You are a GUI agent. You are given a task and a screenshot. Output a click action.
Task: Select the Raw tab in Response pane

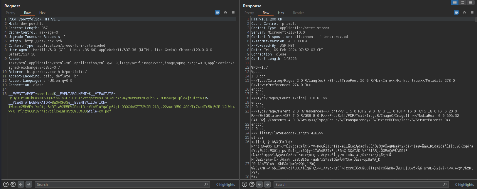pyautogui.click(x=266, y=13)
